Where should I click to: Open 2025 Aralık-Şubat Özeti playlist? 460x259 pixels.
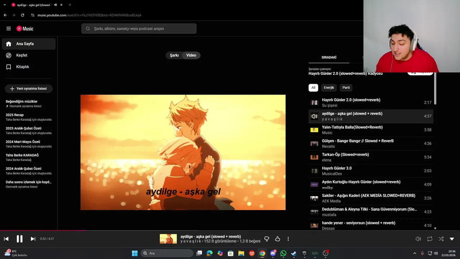point(29,131)
